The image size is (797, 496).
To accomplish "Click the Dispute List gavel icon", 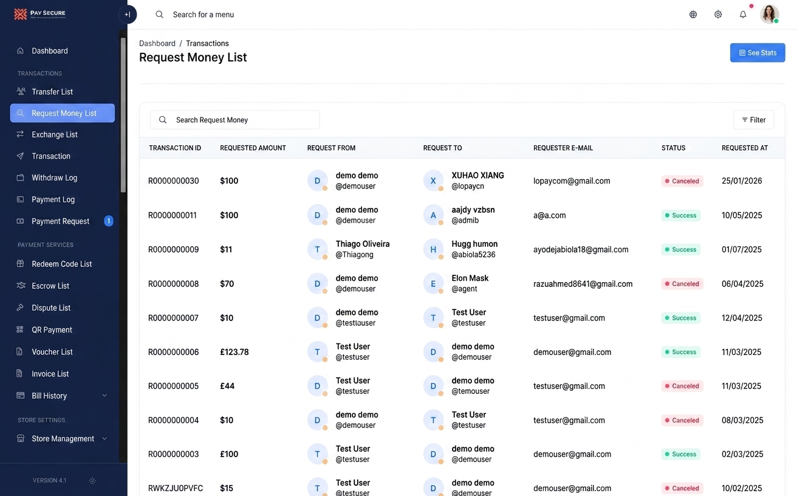I will [x=21, y=308].
